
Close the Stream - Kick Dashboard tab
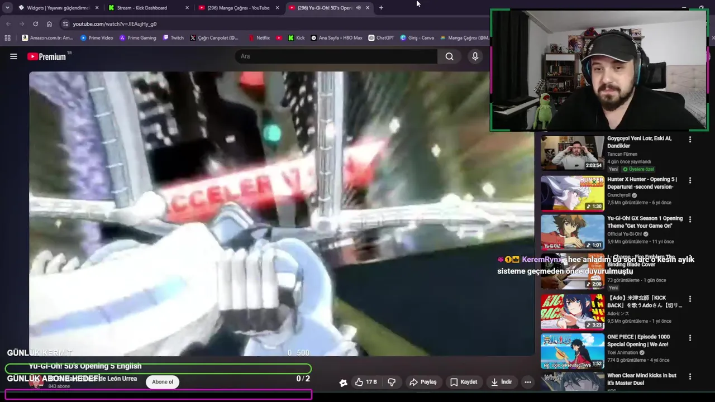(187, 8)
